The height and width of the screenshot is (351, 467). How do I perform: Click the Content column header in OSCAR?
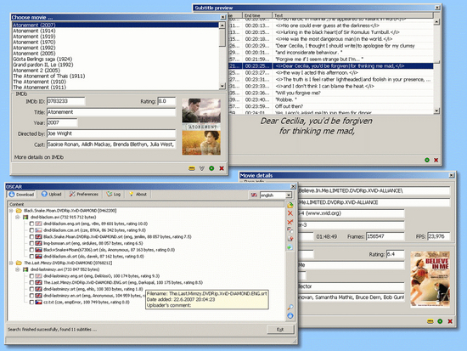(146, 204)
